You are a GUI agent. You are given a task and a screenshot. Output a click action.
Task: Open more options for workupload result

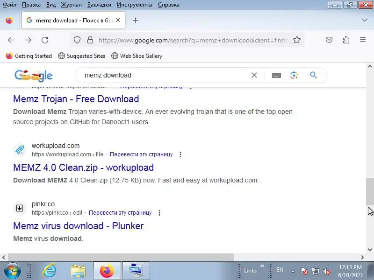click(x=180, y=154)
